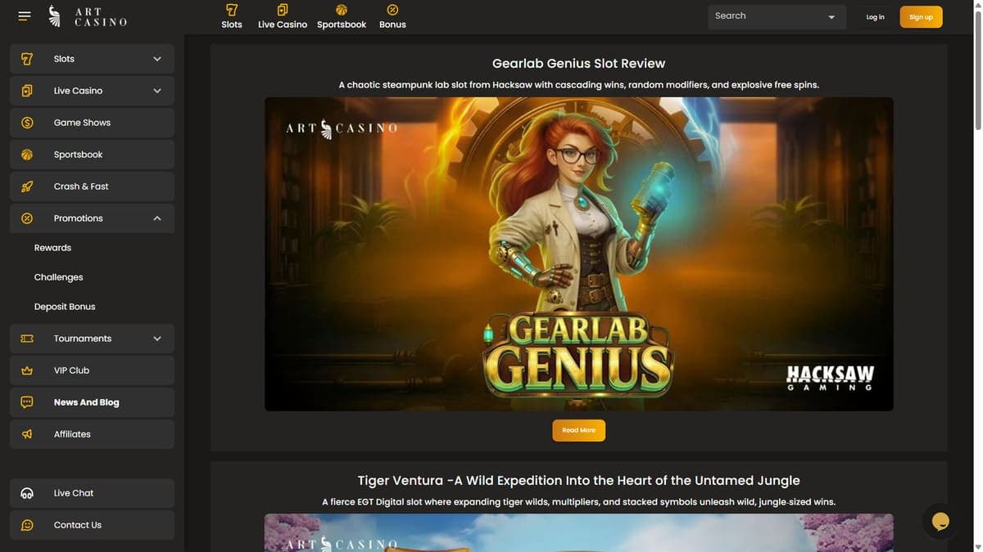Open News And Blog sidebar item
This screenshot has height=552, width=983.
(92, 402)
